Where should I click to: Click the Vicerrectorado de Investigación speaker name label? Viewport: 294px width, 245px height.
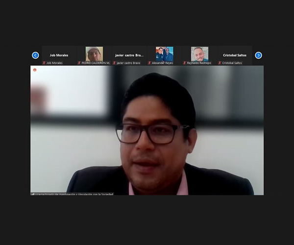point(74,194)
